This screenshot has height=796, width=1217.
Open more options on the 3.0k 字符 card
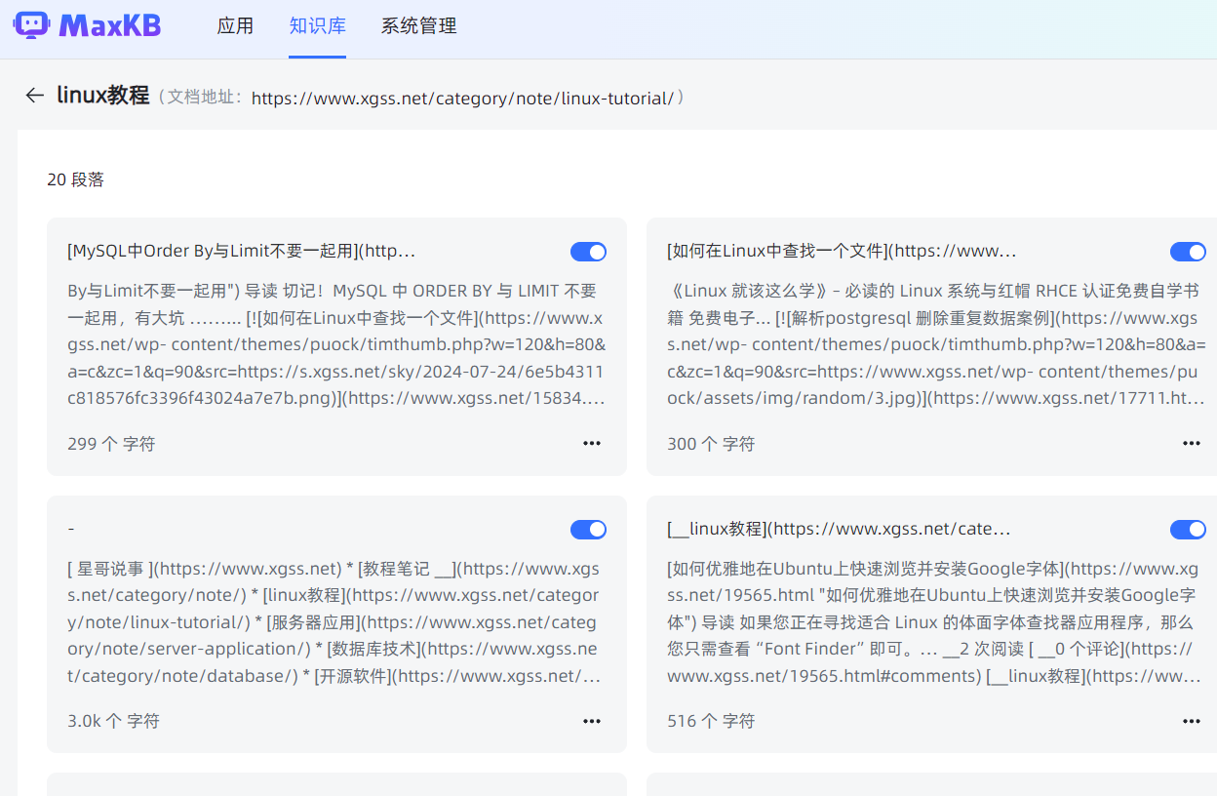[592, 721]
